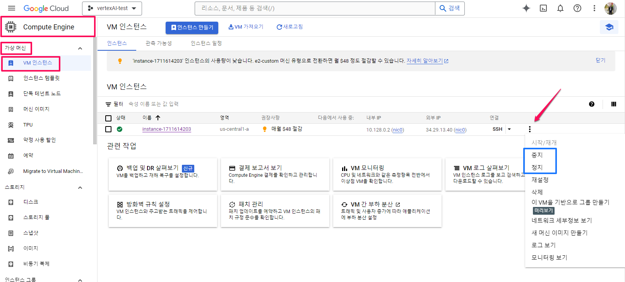Screen dimensions: 625x282
Task: Select 네트워크 세부정보 보기 menu entry
Action: [562, 220]
